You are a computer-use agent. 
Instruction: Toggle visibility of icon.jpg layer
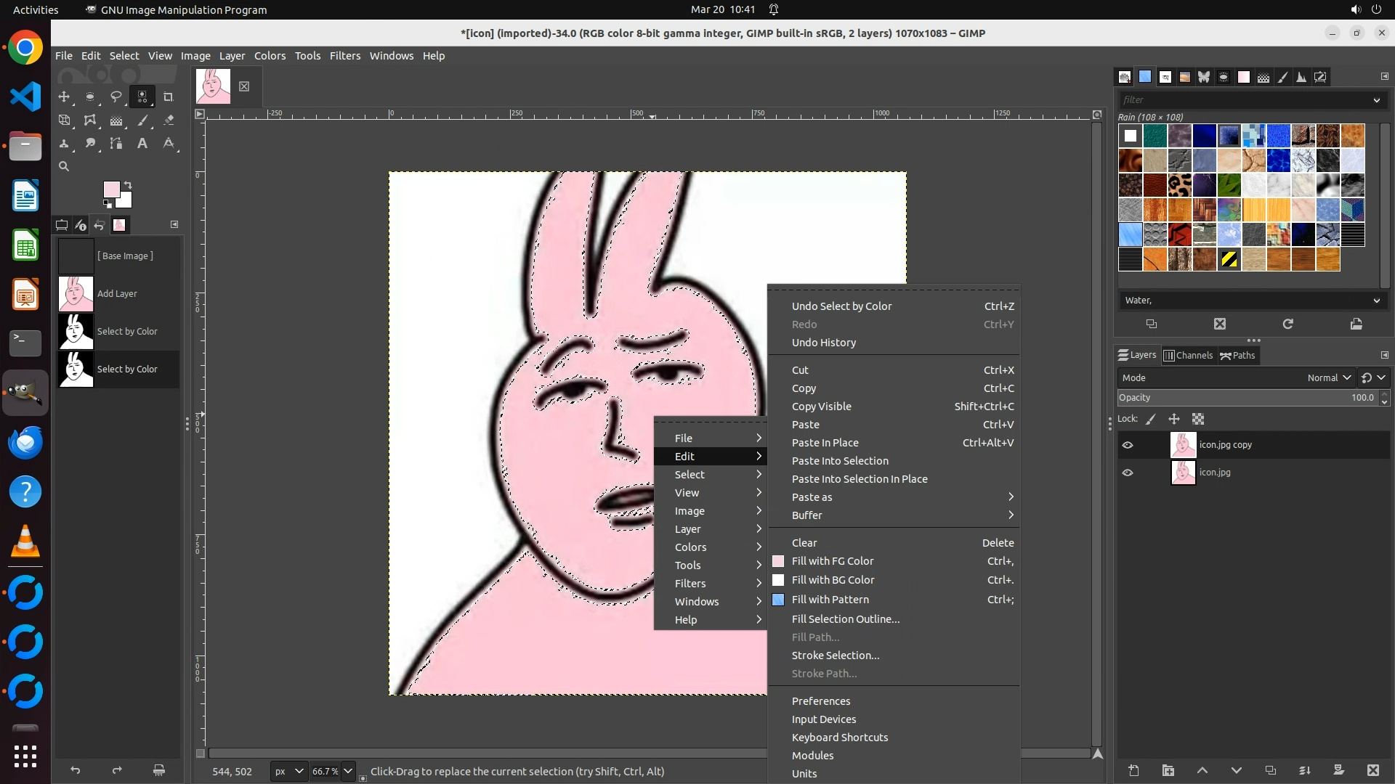1128,473
